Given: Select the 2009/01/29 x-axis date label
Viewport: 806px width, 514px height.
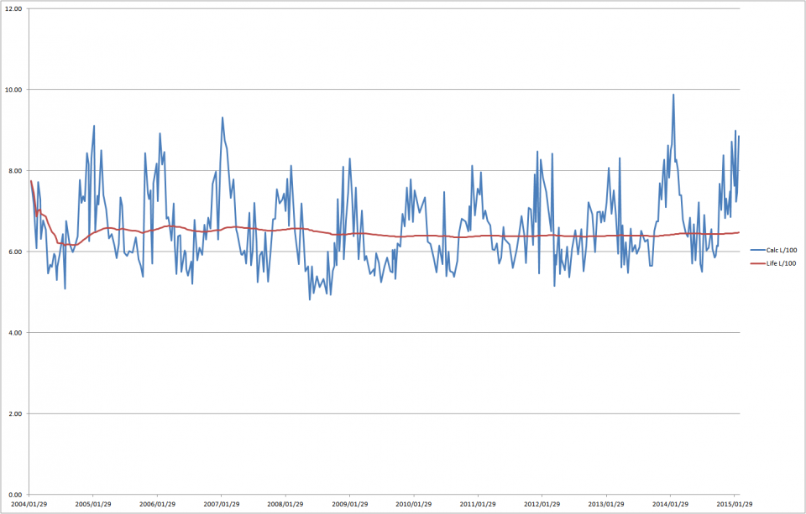Looking at the screenshot, I should pos(349,504).
